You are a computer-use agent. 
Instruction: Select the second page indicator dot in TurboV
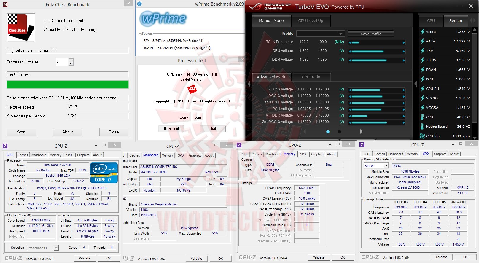pyautogui.click(x=339, y=132)
